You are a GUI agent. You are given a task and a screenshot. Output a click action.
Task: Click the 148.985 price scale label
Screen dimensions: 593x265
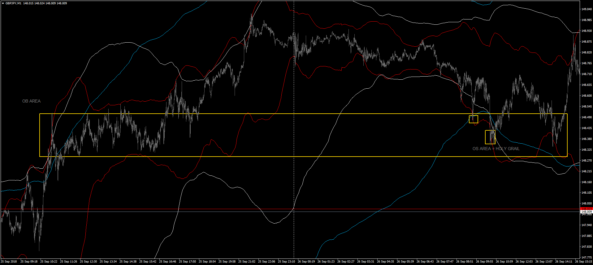click(x=587, y=20)
